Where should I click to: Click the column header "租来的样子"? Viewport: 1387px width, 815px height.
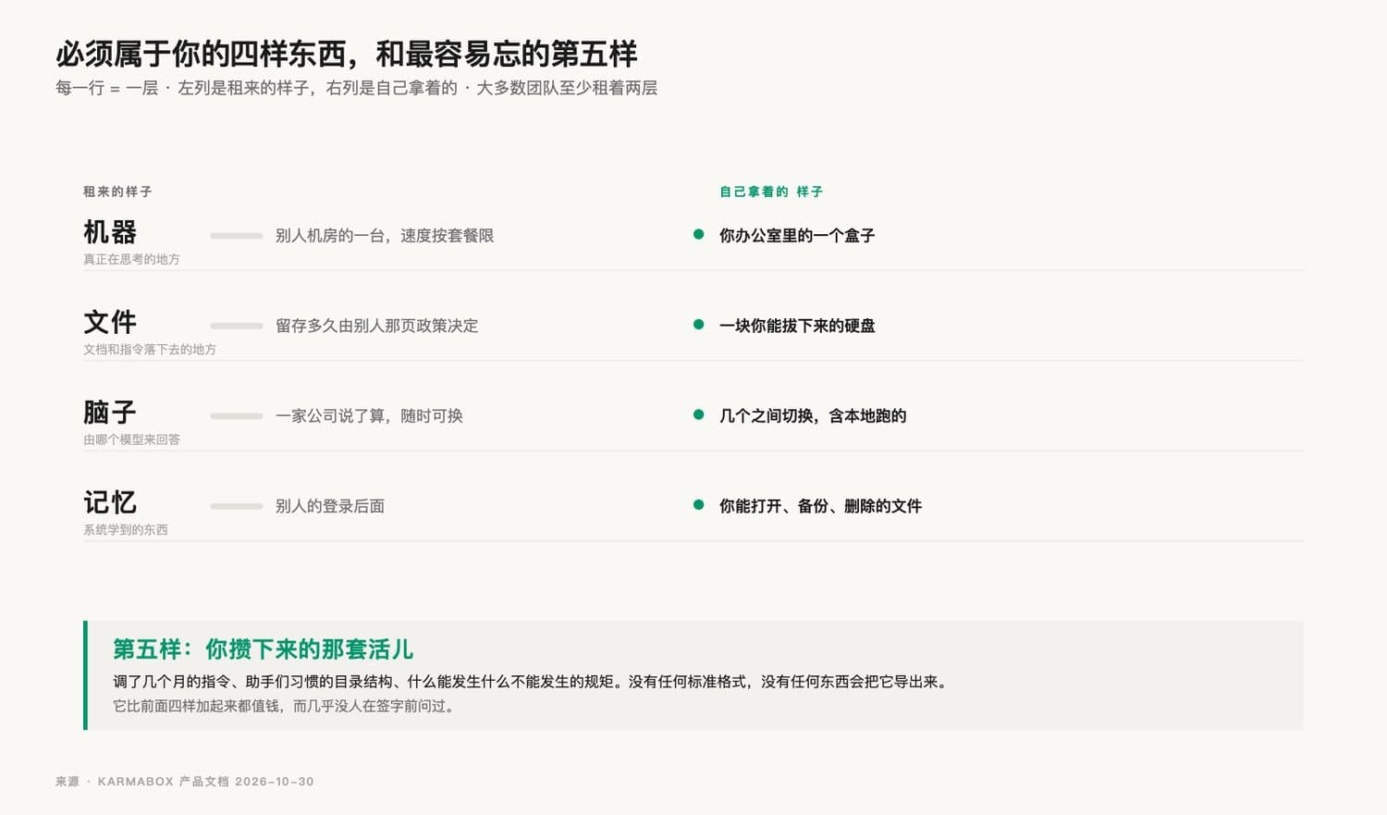pos(117,191)
